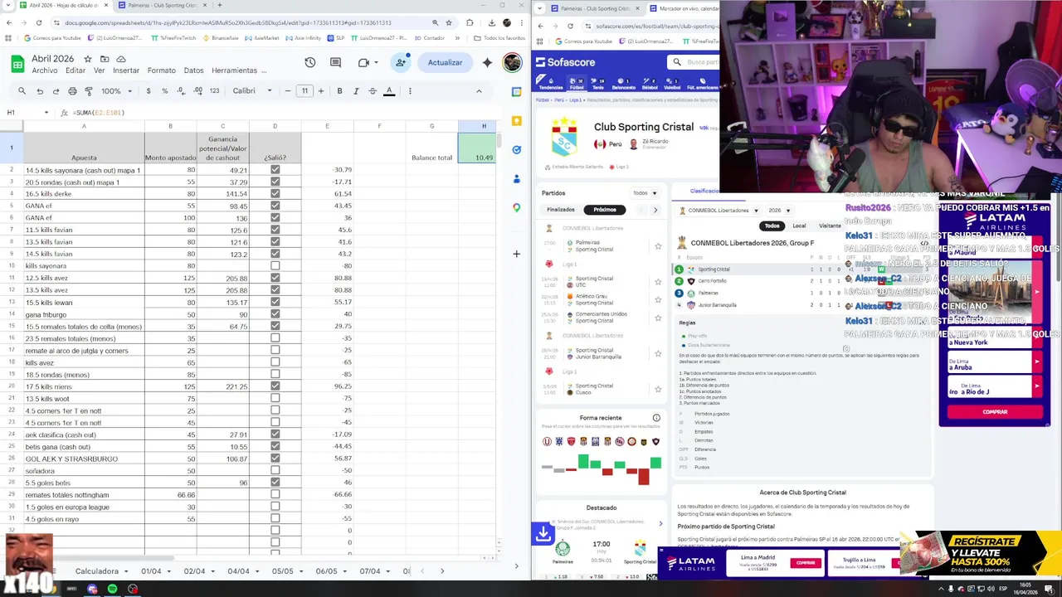
Task: Click the Actualizar button
Action: pyautogui.click(x=445, y=62)
